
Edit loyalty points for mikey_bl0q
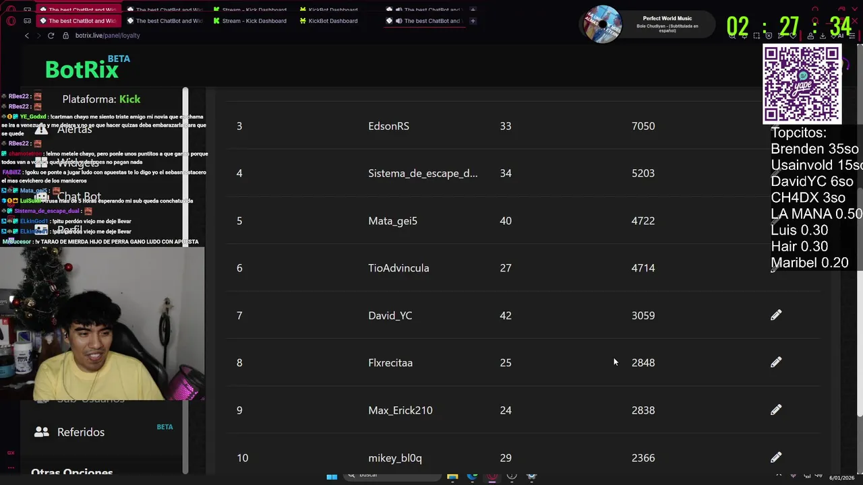[x=776, y=457]
